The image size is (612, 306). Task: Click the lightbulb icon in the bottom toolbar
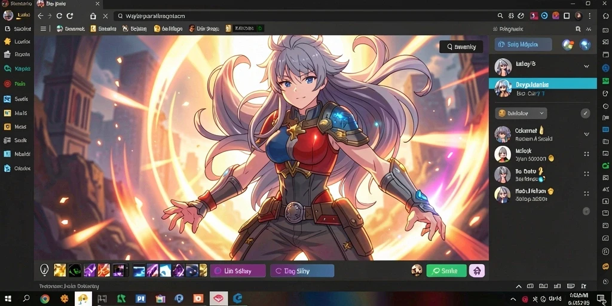[x=44, y=270]
